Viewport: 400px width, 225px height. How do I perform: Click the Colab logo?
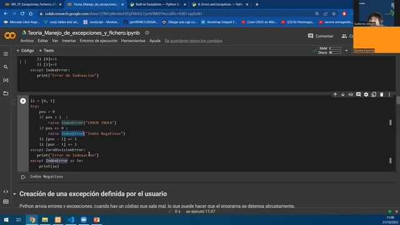click(10, 36)
